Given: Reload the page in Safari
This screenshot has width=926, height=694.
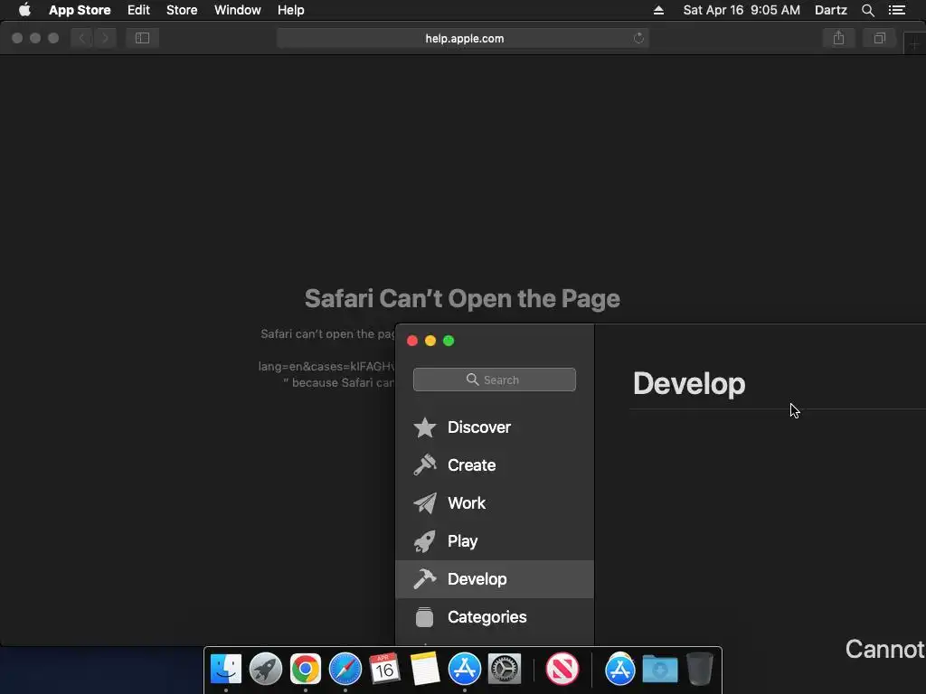Looking at the screenshot, I should [x=638, y=38].
